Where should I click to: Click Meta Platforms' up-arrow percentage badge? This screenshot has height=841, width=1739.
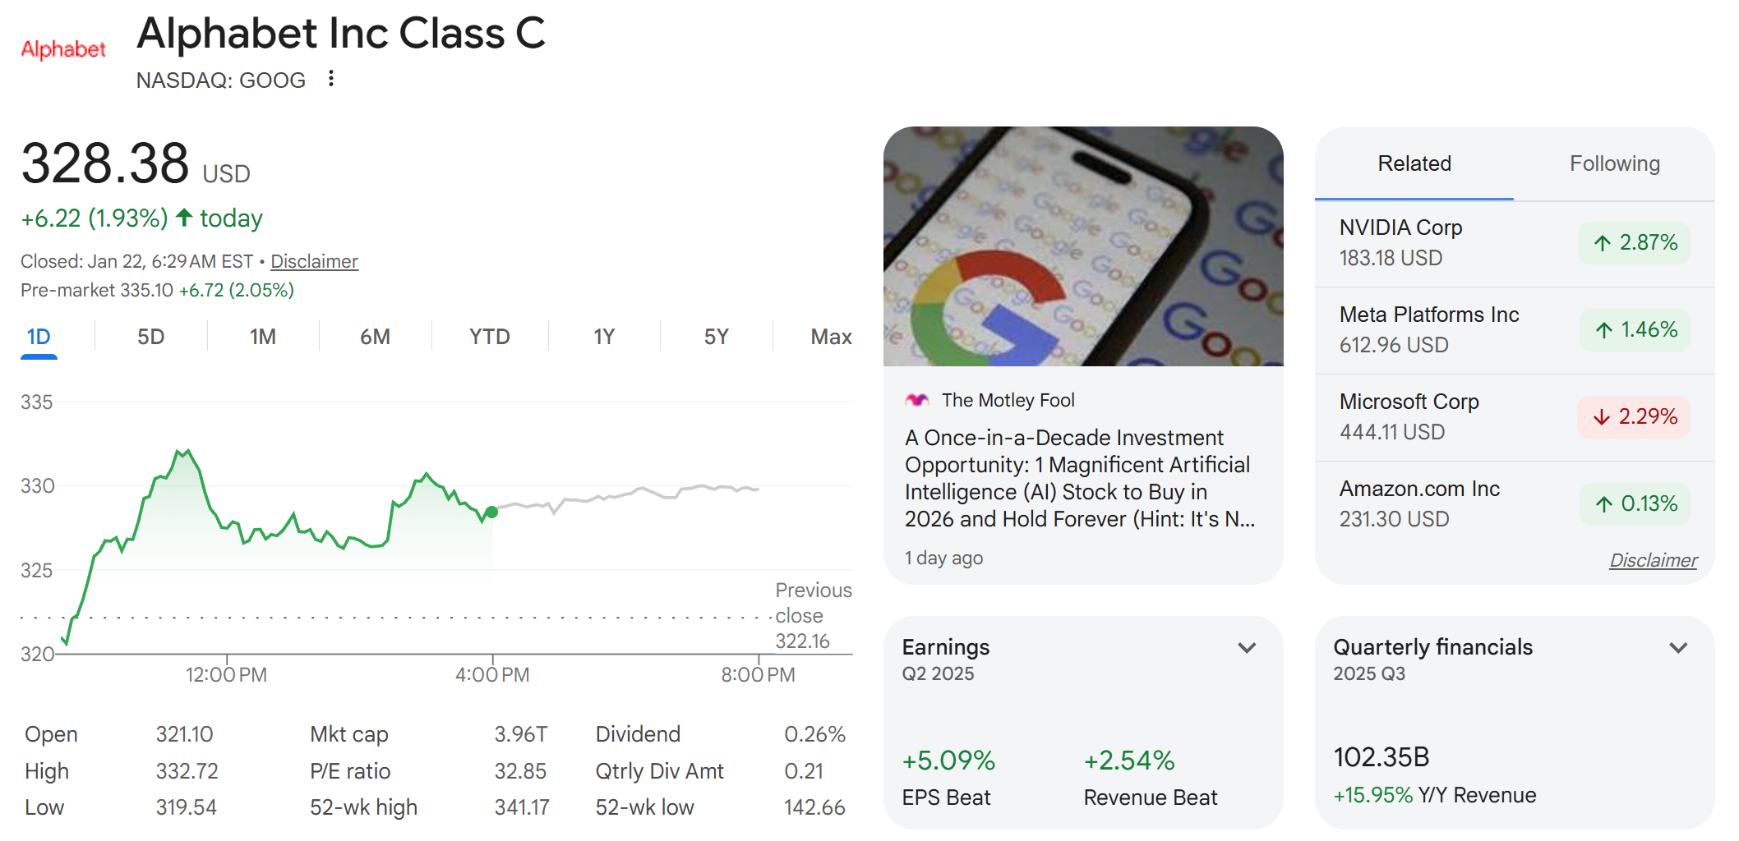[1635, 329]
